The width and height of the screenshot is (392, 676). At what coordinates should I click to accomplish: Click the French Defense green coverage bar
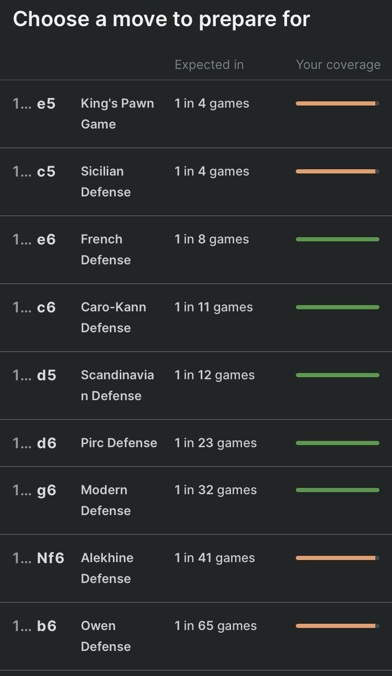pyautogui.click(x=337, y=239)
